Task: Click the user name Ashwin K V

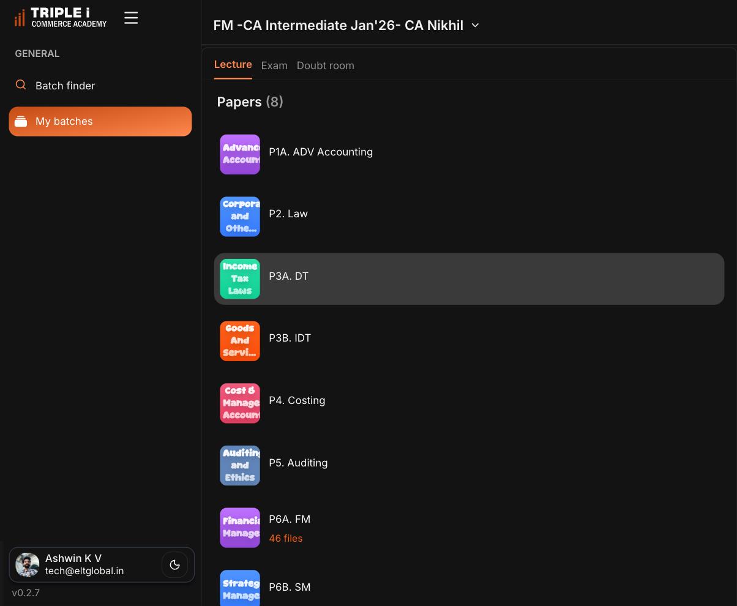Action: 73,558
